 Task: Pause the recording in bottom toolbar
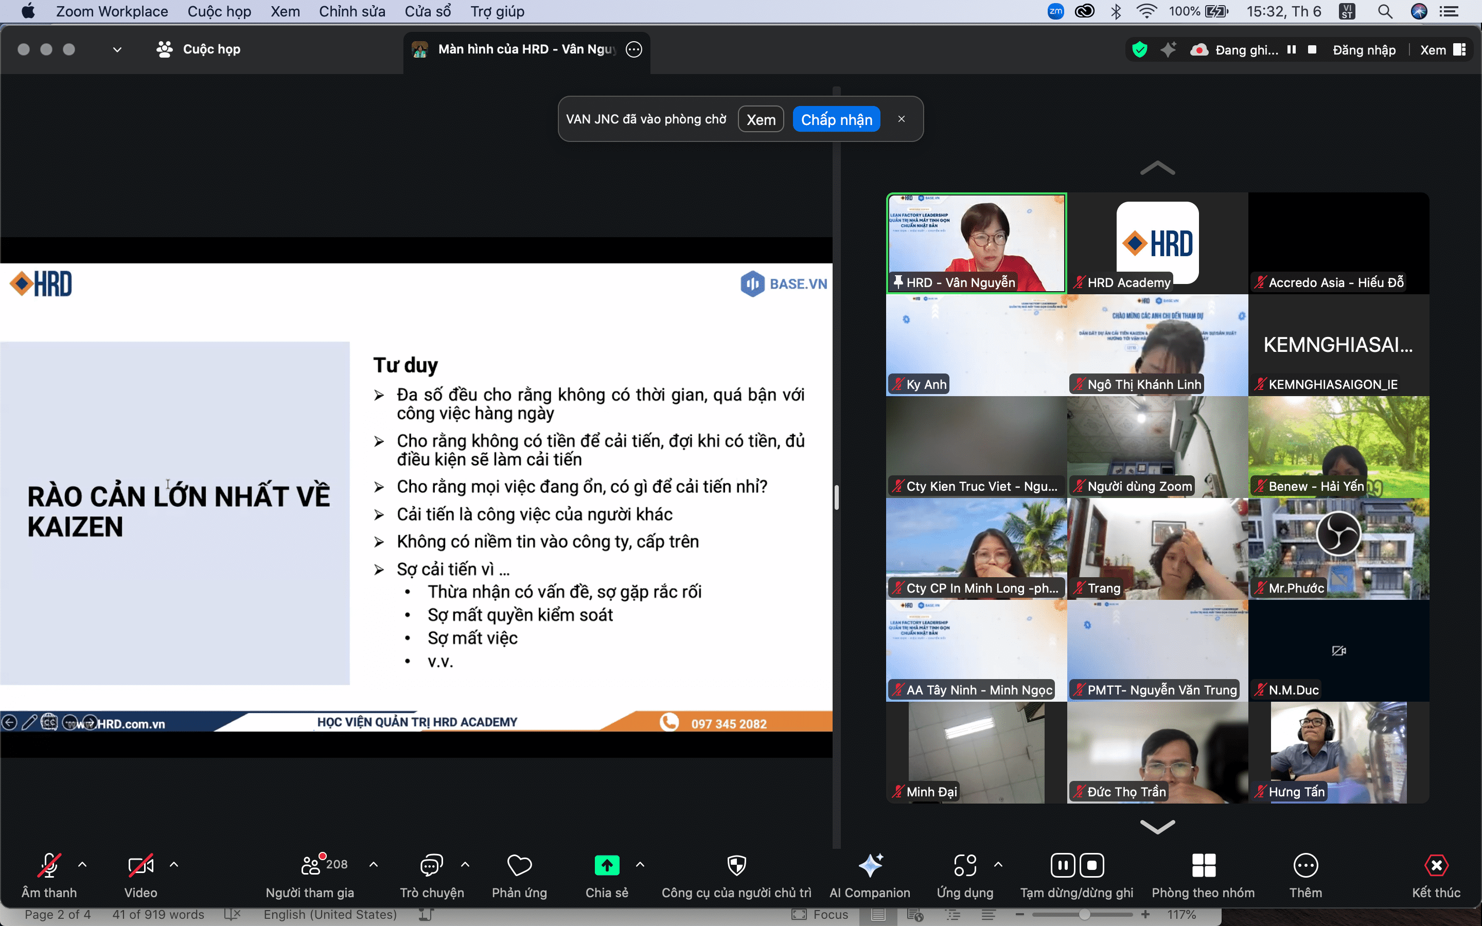1063,865
